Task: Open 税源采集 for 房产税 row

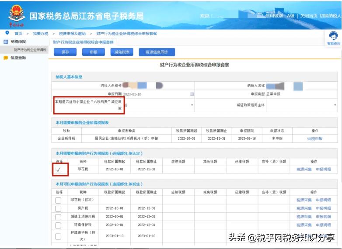Action: [x=304, y=208]
